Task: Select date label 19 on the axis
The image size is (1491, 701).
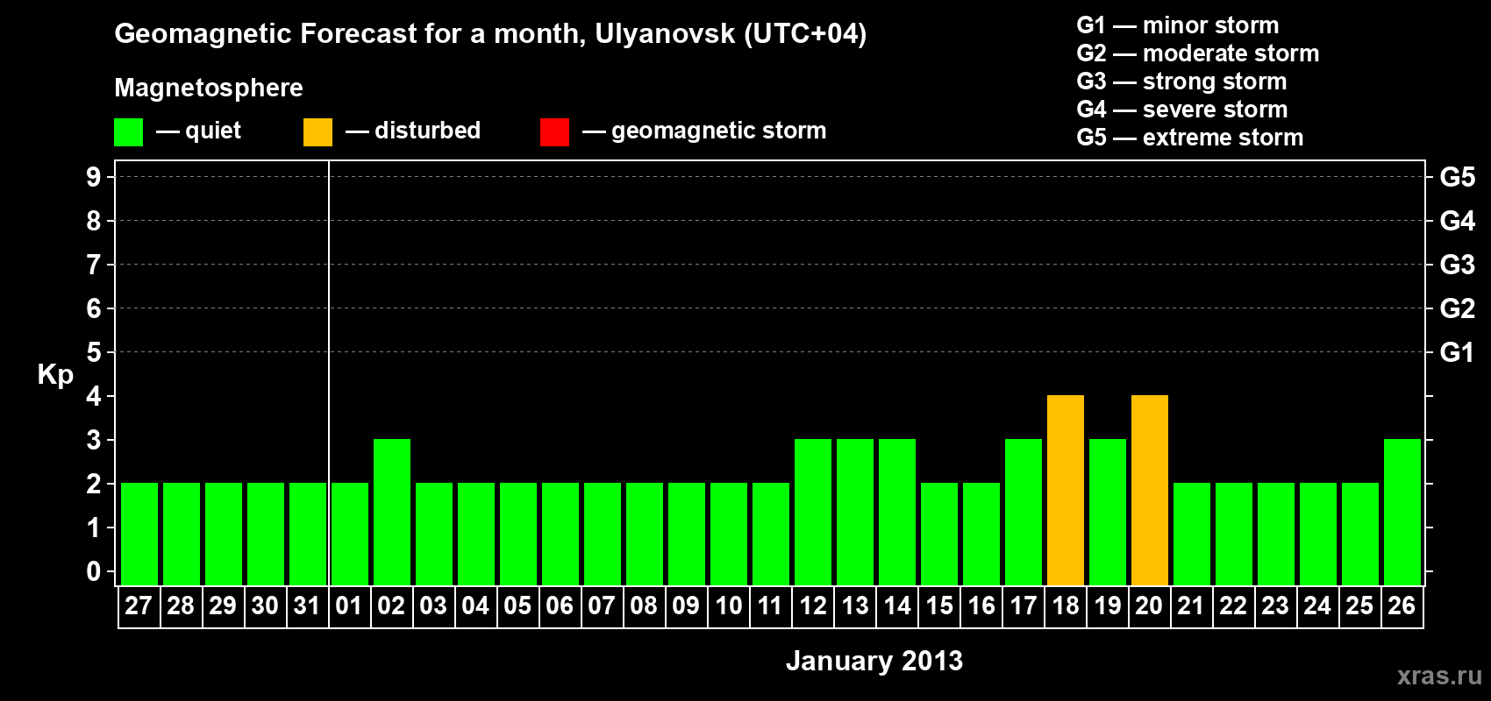Action: (1107, 606)
